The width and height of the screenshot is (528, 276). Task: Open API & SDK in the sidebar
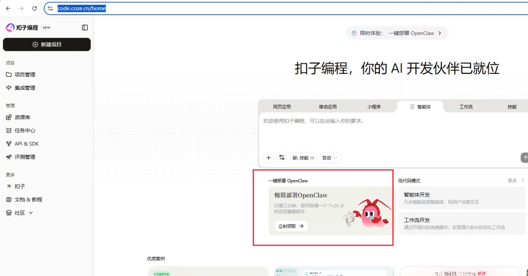tap(47, 143)
